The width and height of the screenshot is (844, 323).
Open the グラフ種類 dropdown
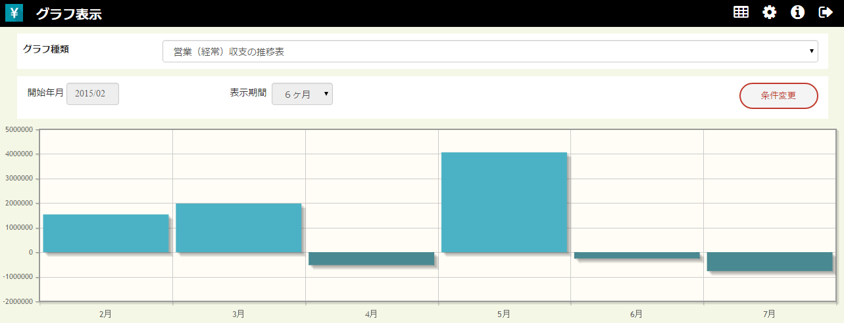pos(489,51)
